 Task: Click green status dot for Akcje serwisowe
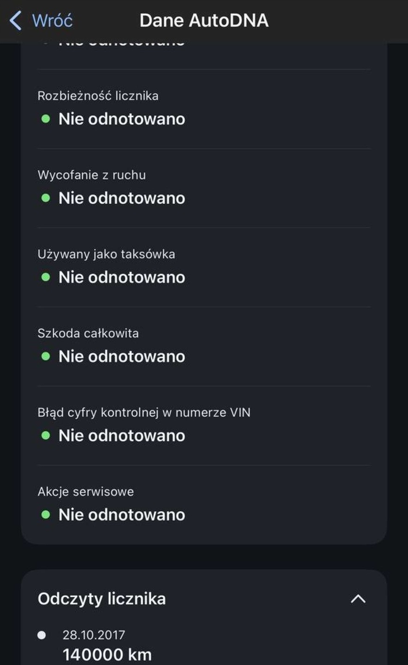(46, 514)
